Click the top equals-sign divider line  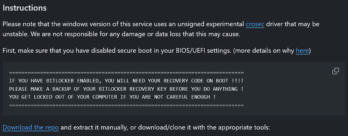point(126,73)
